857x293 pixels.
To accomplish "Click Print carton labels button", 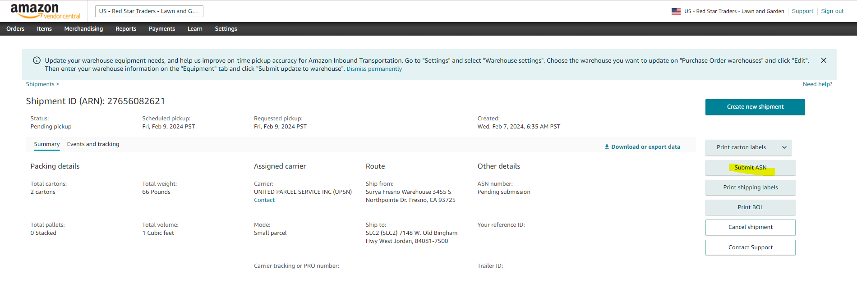I will pyautogui.click(x=741, y=147).
